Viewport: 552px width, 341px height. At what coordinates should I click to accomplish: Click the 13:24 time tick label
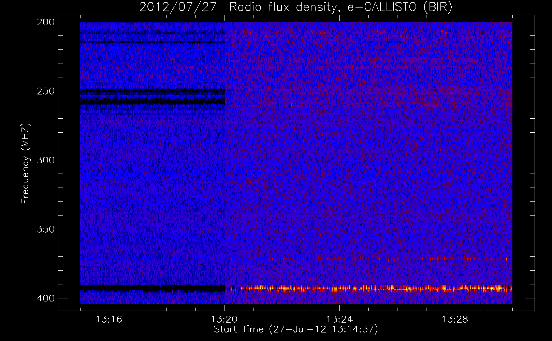[x=339, y=319]
